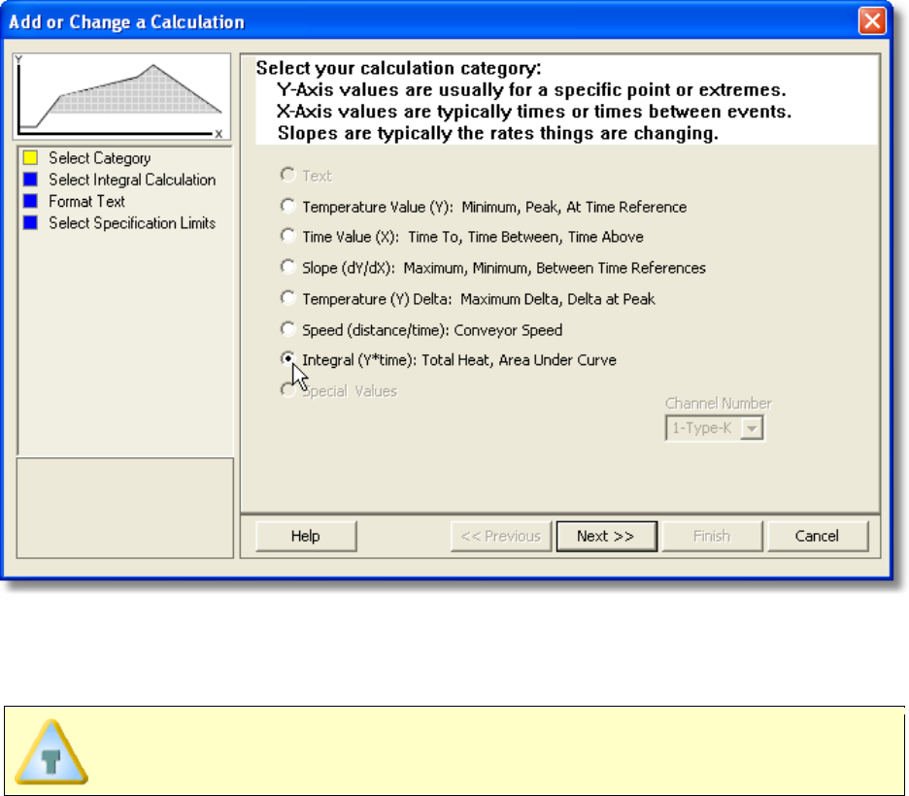The width and height of the screenshot is (909, 796).
Task: Select Integral (Y*time) radio button
Action: [x=287, y=359]
